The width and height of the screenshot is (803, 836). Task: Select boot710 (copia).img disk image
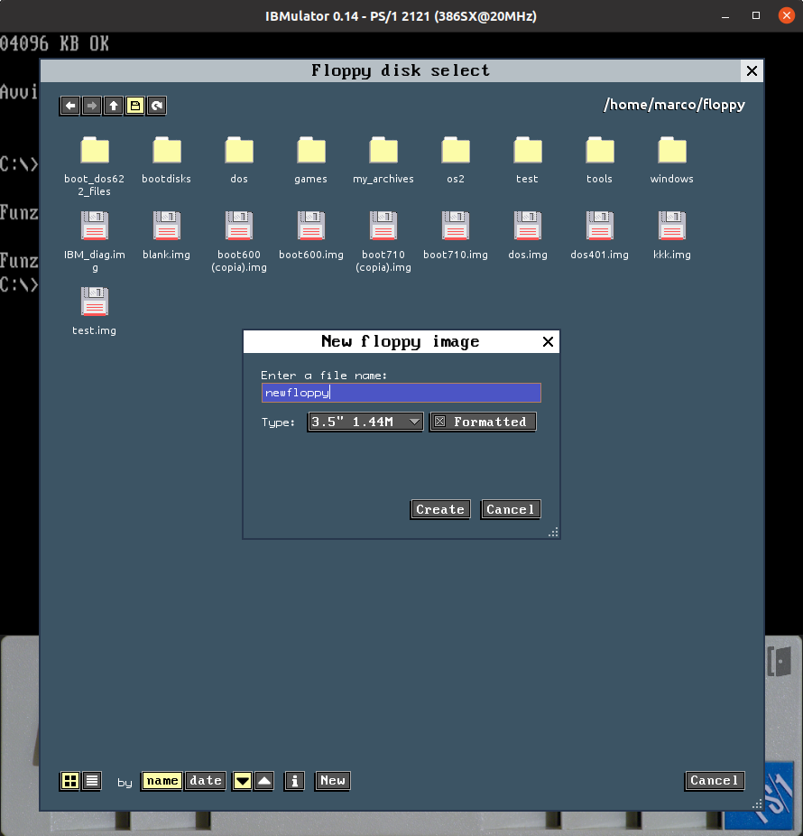pos(383,242)
